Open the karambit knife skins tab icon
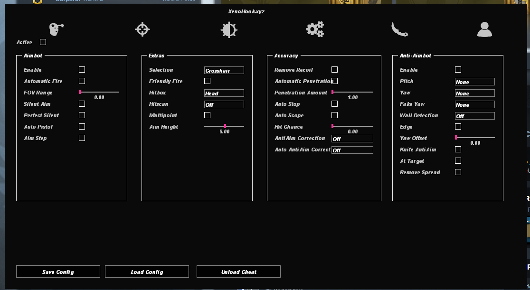This screenshot has width=530, height=290. pyautogui.click(x=399, y=29)
